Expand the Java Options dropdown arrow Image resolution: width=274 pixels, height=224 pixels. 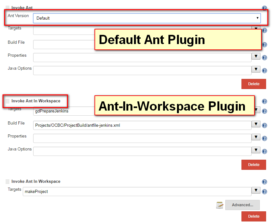tap(256, 69)
